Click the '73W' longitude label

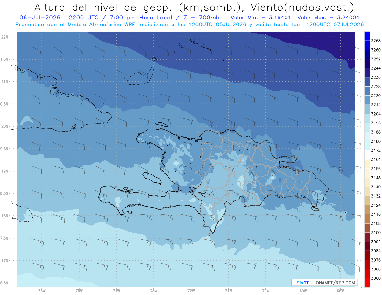tap(154, 291)
